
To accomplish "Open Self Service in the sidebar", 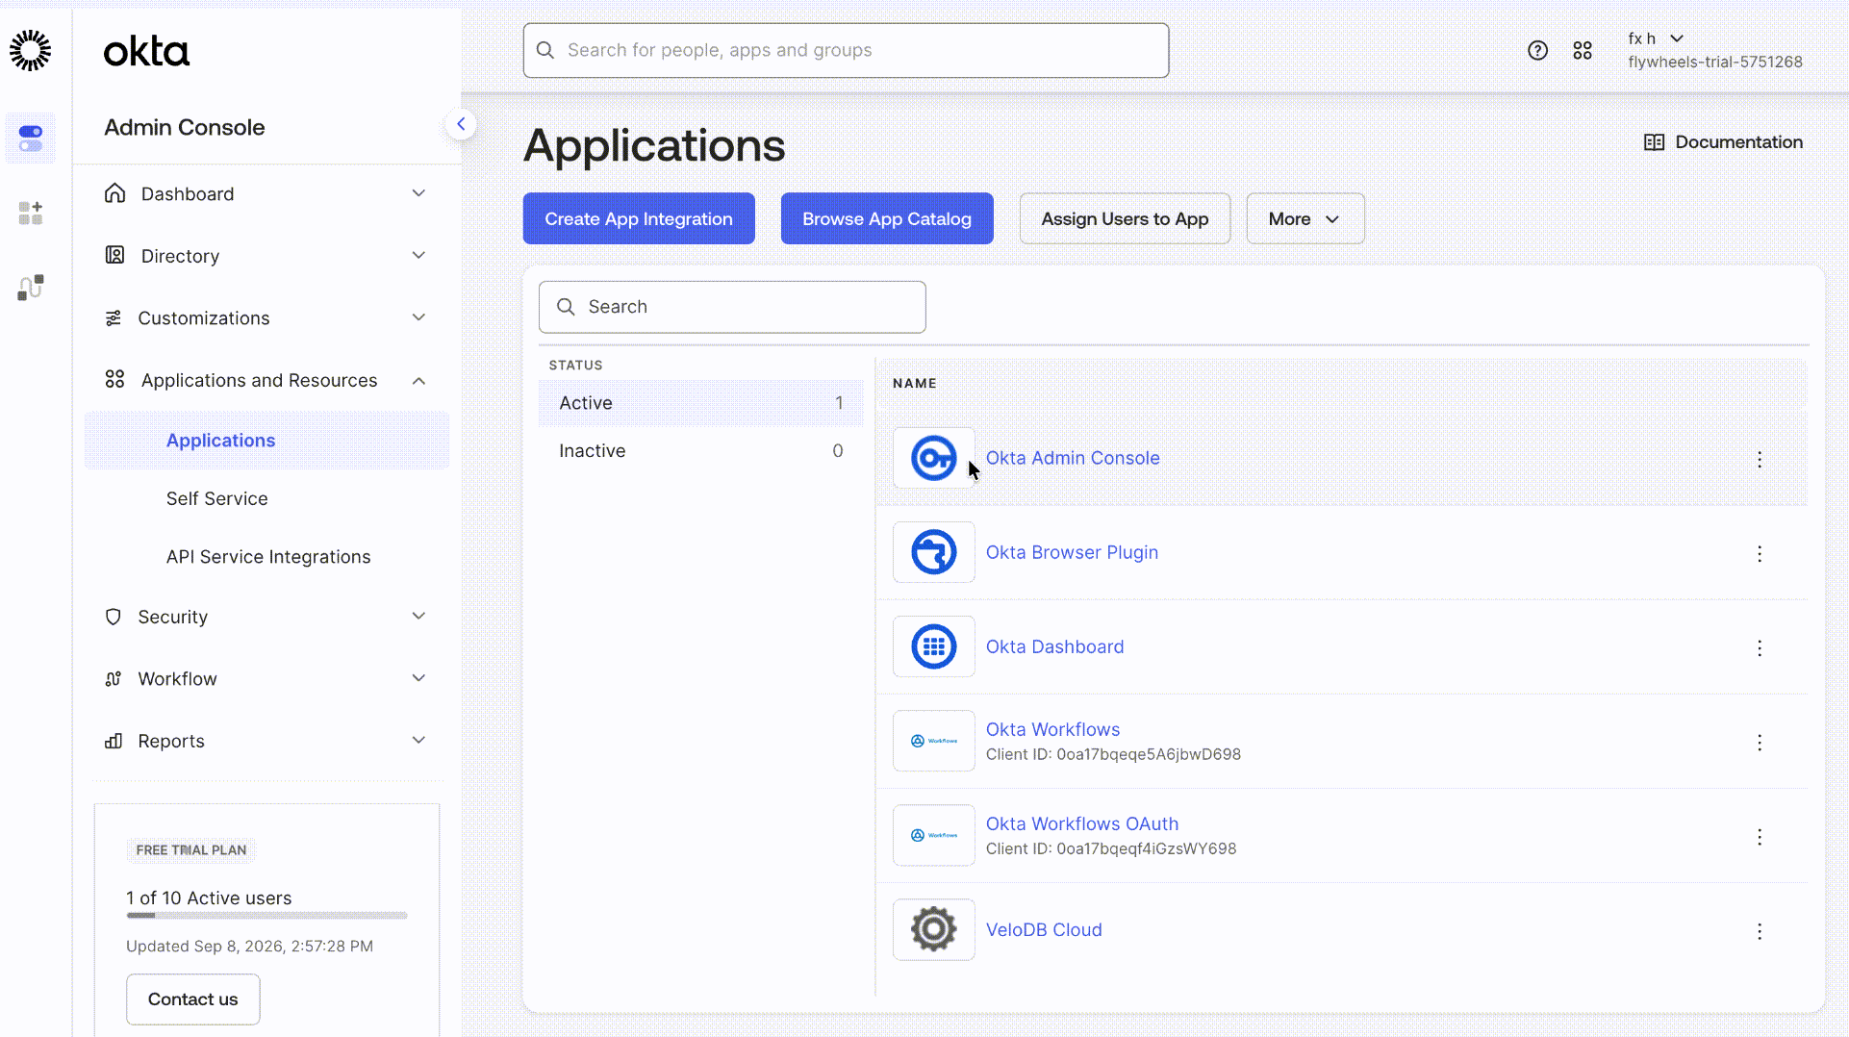I will [216, 499].
